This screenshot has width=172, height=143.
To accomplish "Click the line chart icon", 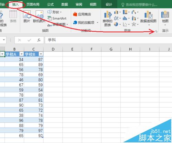I will (116, 18).
